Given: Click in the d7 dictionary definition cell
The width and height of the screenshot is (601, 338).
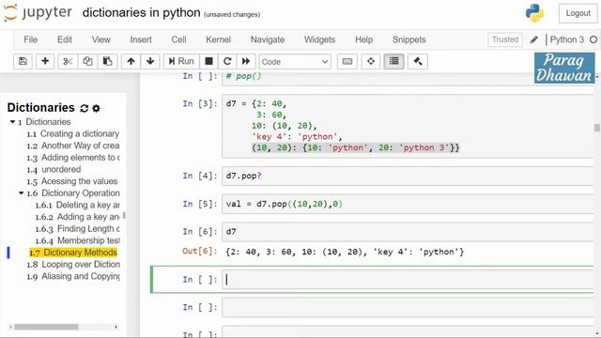Looking at the screenshot, I should [x=408, y=126].
